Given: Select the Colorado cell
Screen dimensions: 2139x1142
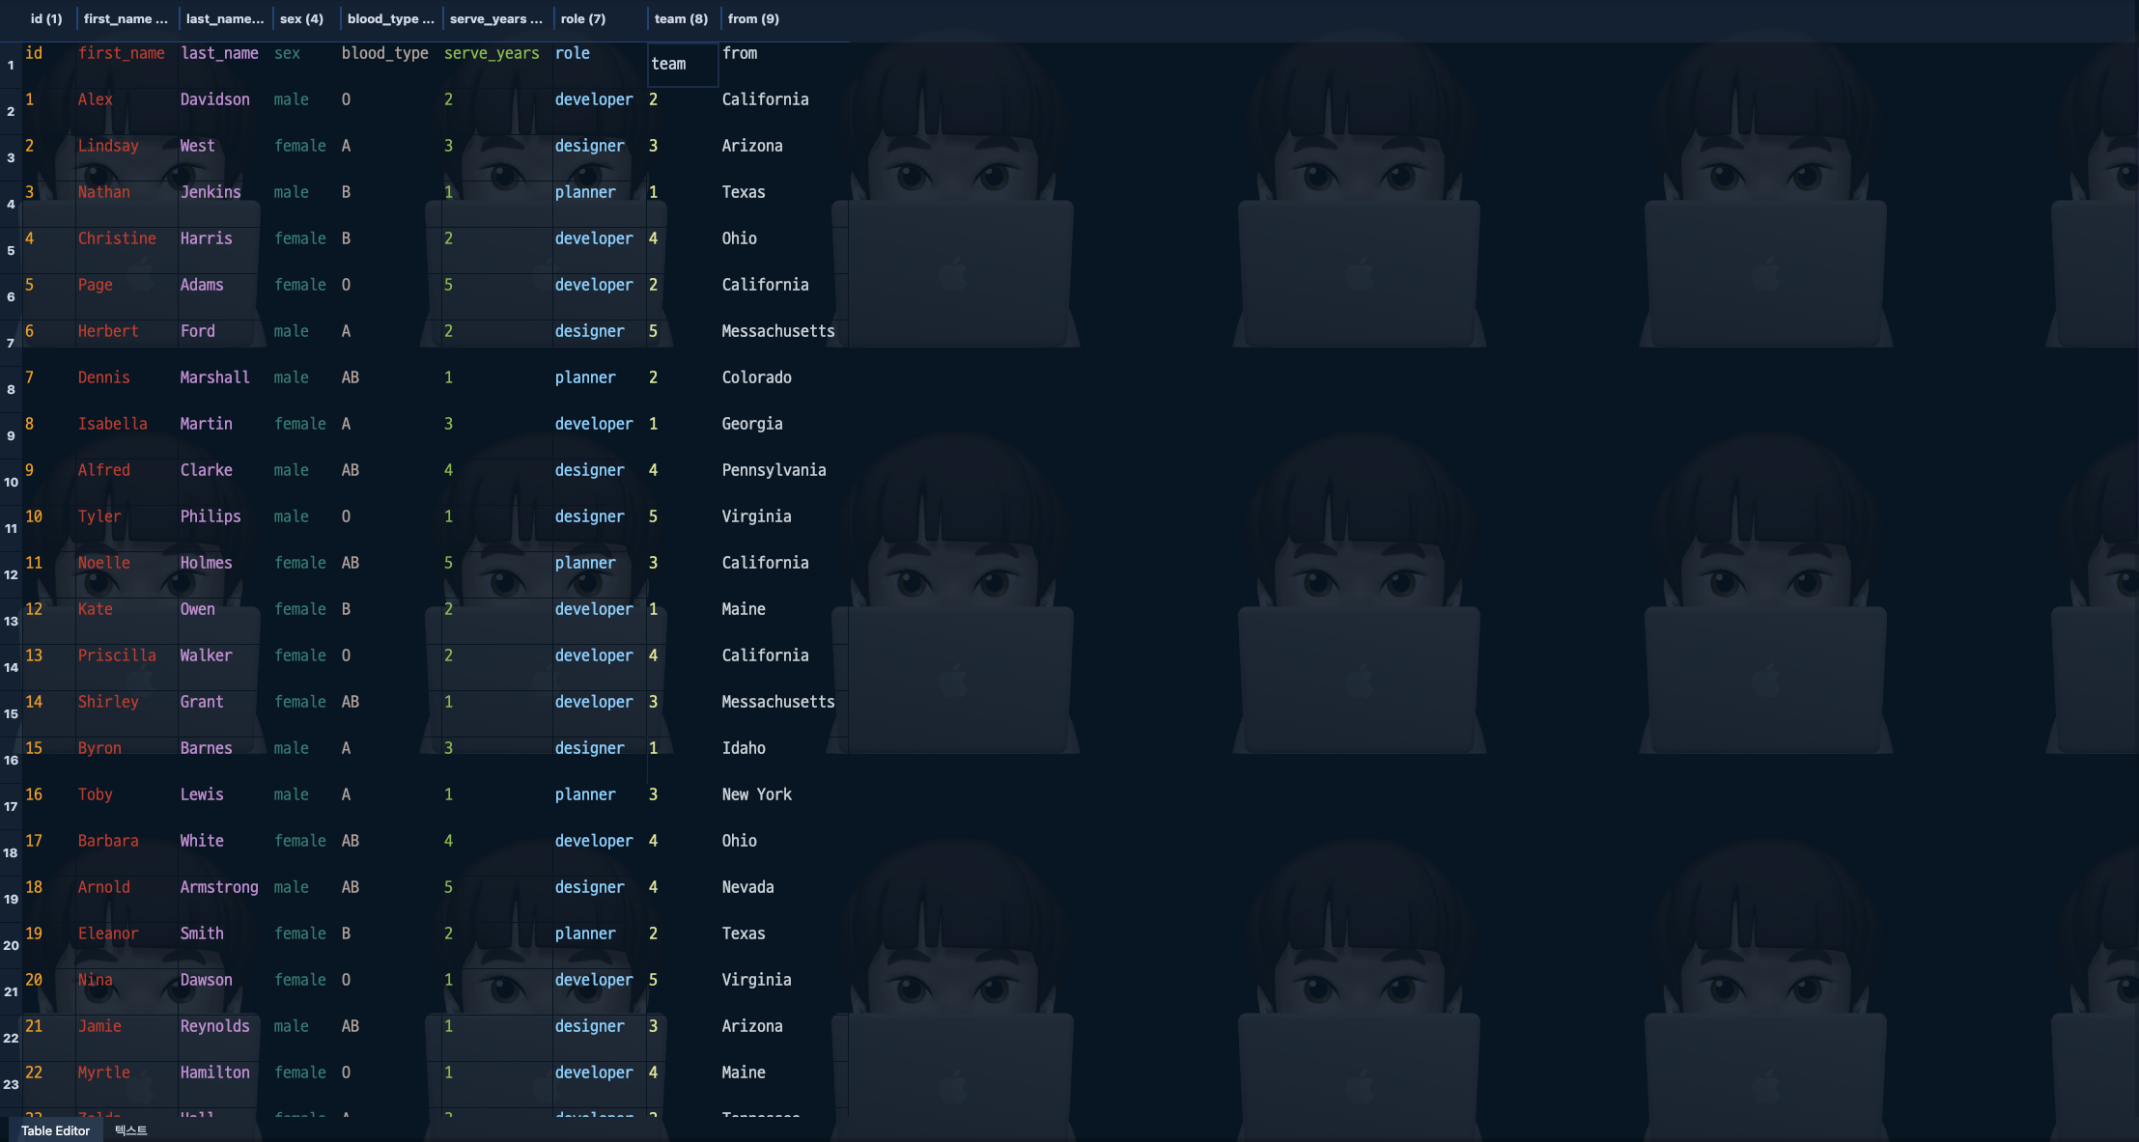Looking at the screenshot, I should point(756,377).
